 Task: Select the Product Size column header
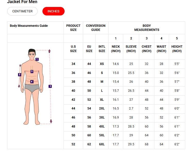pyautogui.click(x=73, y=28)
